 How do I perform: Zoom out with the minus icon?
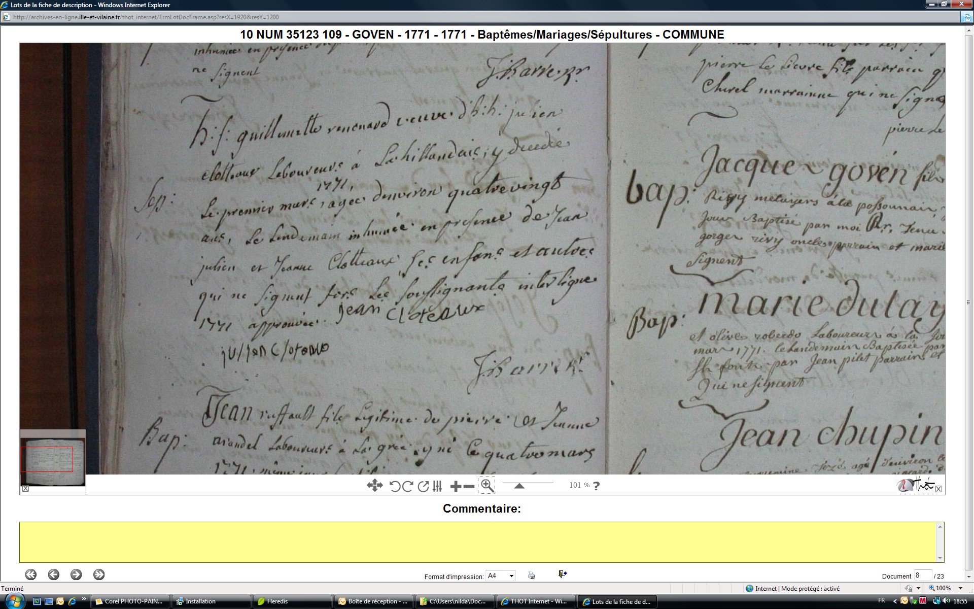coord(469,486)
